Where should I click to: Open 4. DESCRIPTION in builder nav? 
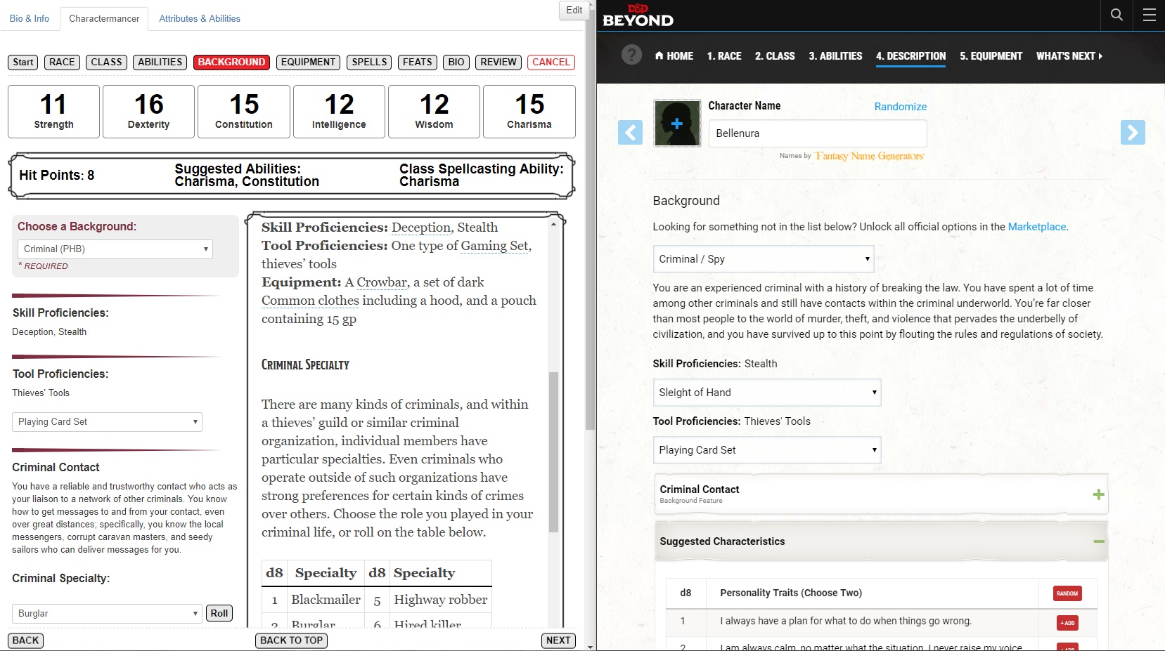[x=910, y=56]
